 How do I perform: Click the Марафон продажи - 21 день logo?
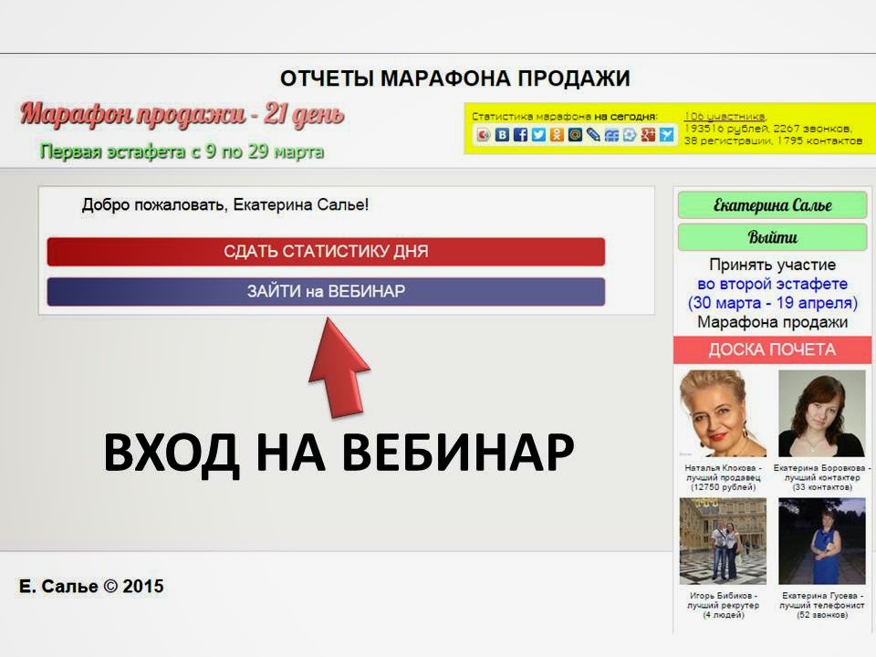point(182,115)
